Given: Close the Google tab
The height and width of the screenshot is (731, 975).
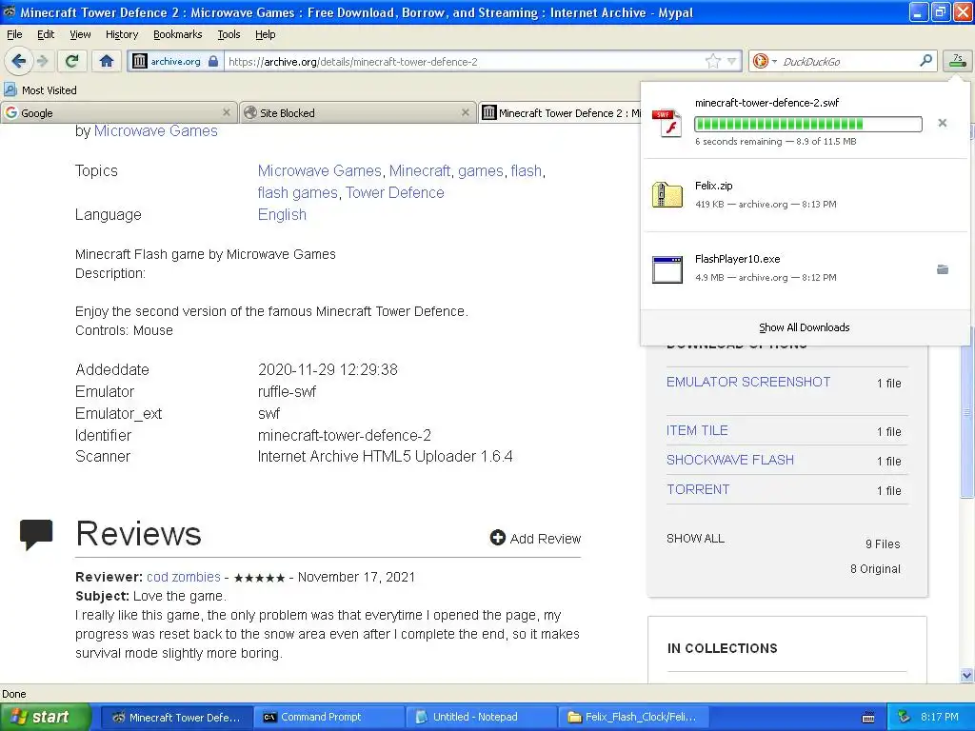Looking at the screenshot, I should (227, 112).
